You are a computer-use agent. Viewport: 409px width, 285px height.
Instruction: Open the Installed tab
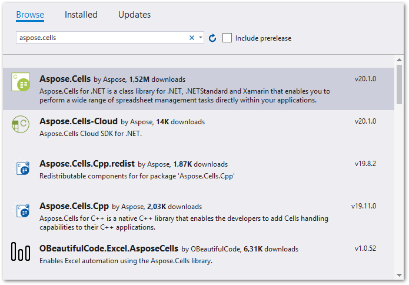(81, 15)
